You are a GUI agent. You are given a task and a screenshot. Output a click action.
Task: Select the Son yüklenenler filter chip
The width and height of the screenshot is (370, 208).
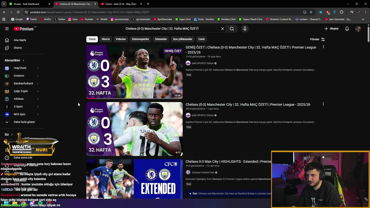[182, 39]
